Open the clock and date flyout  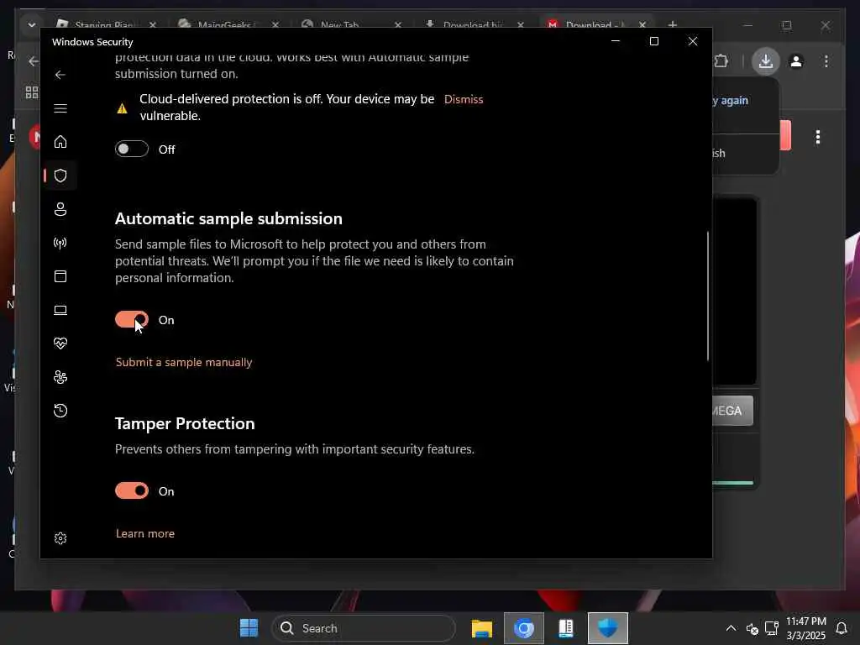[805, 628]
